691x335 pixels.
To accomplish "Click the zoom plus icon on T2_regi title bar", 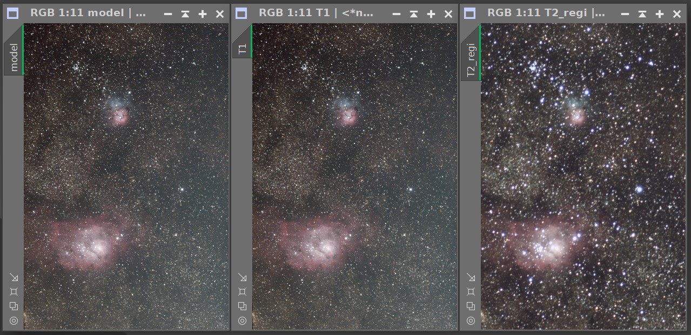I will [x=660, y=13].
